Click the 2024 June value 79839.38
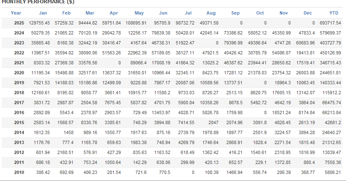The image size is (346, 181). [161, 33]
